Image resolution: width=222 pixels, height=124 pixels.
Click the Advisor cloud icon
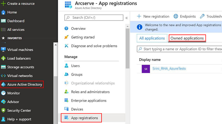click(3, 102)
